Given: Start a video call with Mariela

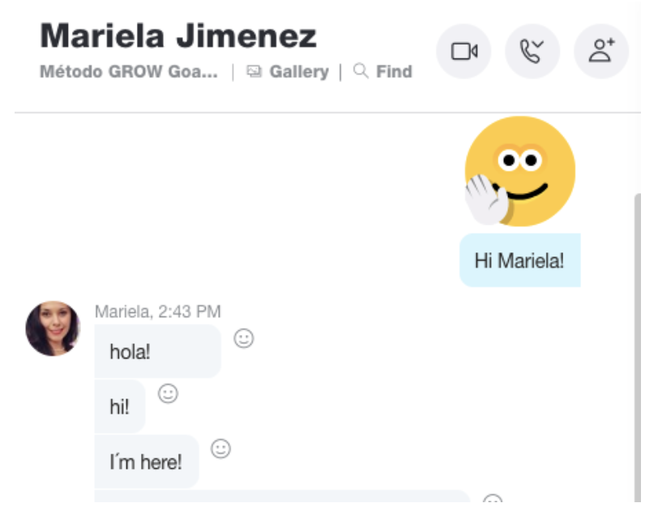Looking at the screenshot, I should 464,51.
